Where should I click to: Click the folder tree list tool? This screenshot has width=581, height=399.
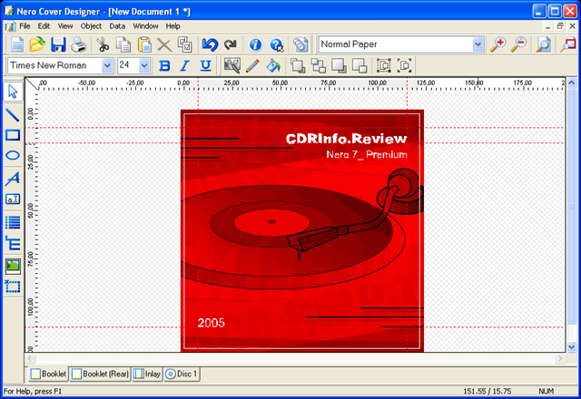pos(13,243)
